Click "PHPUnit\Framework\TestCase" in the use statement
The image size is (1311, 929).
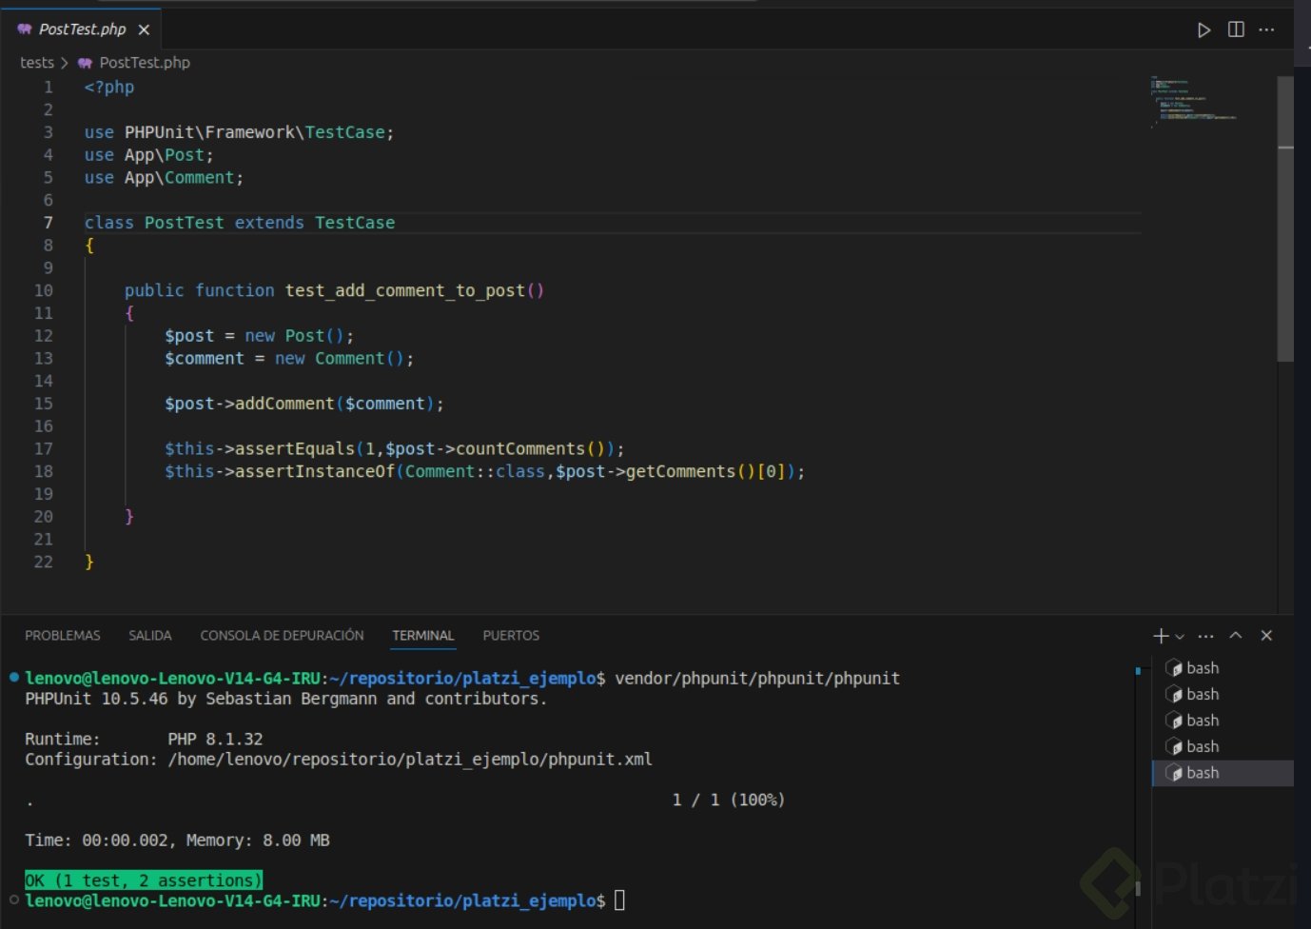(x=255, y=132)
